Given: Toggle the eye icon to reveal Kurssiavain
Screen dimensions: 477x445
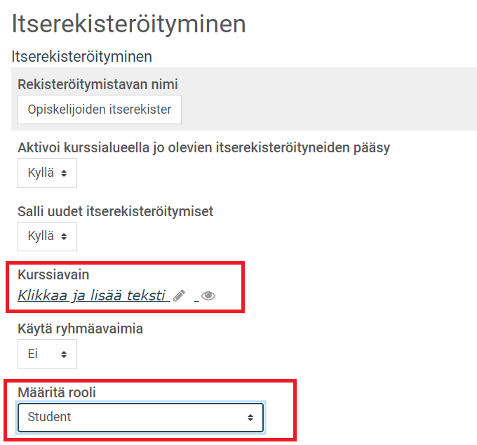Looking at the screenshot, I should tap(208, 295).
